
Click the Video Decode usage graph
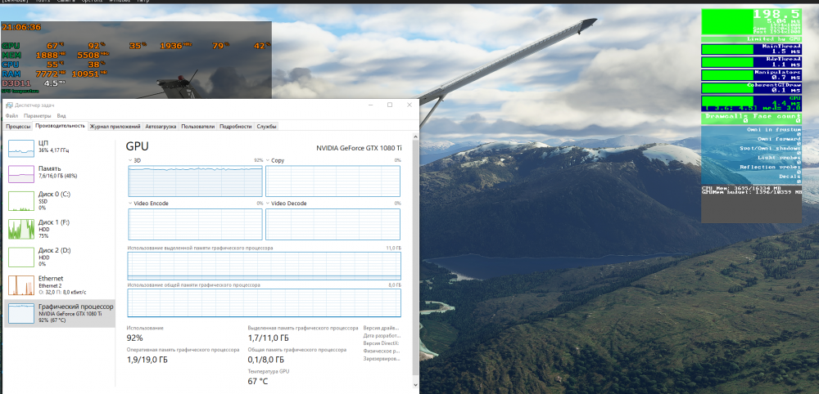(x=333, y=224)
